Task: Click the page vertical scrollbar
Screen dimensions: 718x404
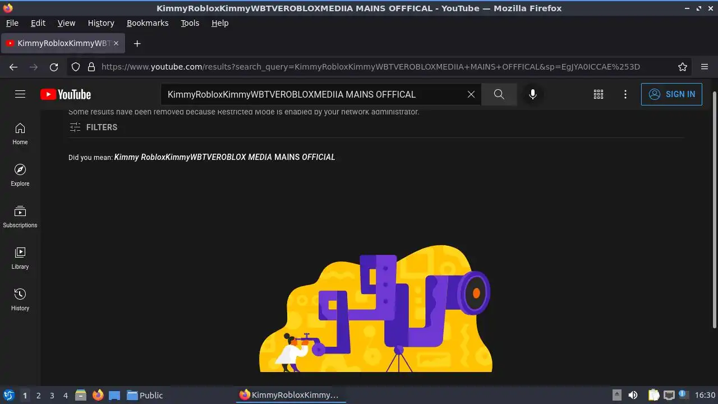Action: [x=714, y=210]
